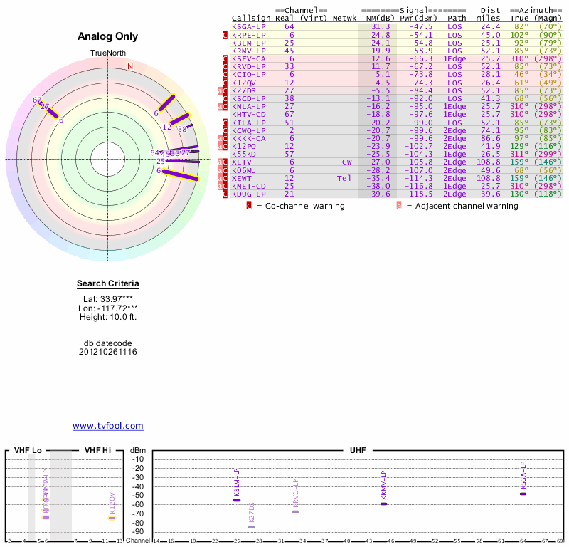Select the KHTV-CD callsign row

pyautogui.click(x=249, y=115)
